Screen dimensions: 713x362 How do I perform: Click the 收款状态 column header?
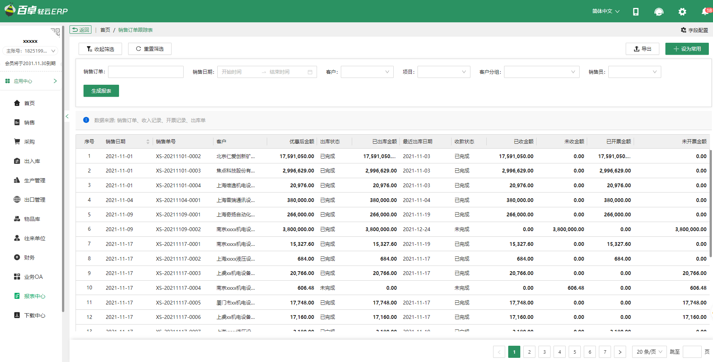[x=464, y=141]
